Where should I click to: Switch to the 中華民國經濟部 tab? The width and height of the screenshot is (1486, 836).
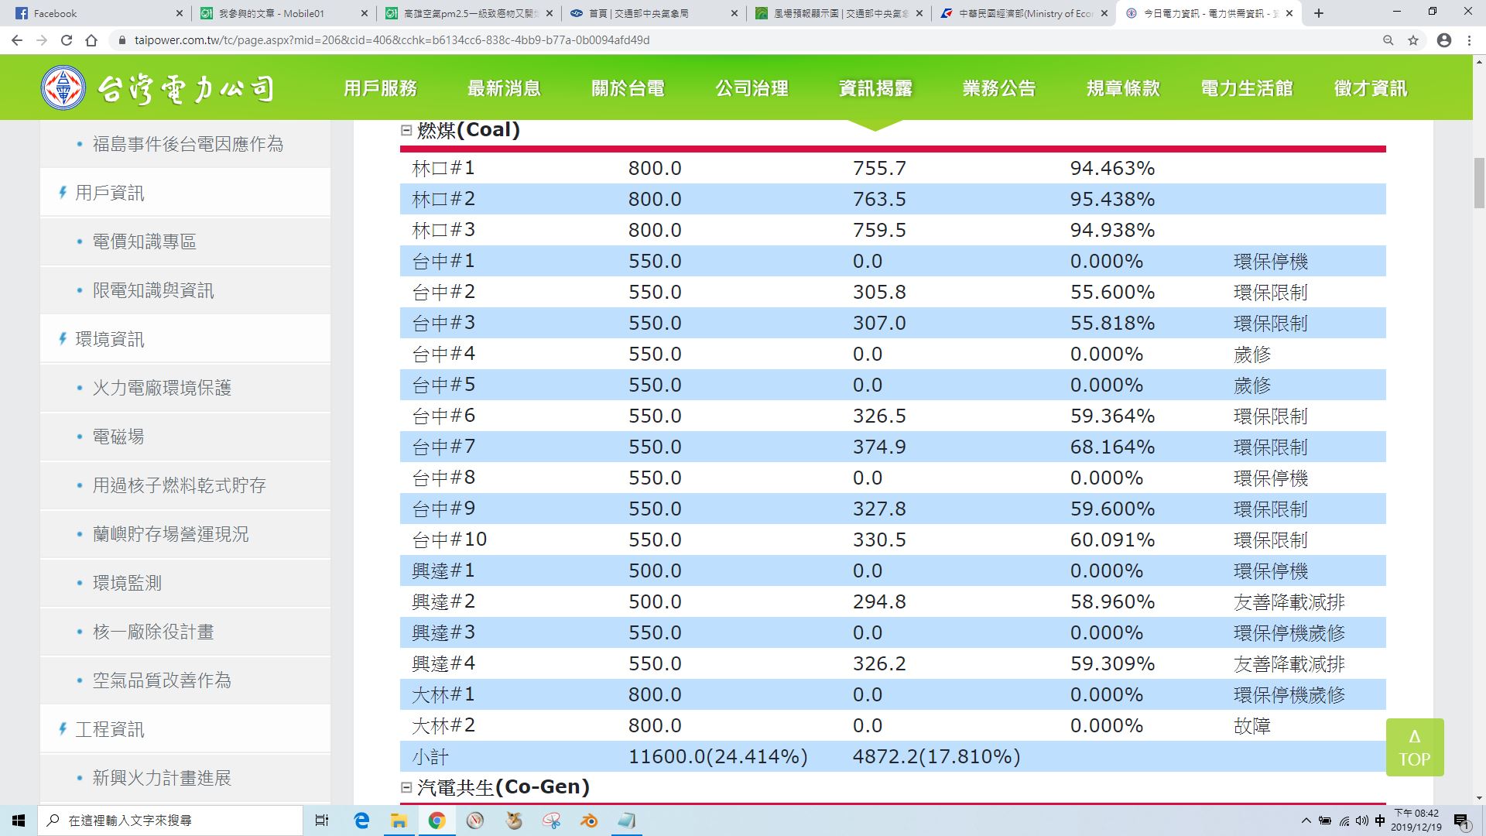click(1023, 13)
